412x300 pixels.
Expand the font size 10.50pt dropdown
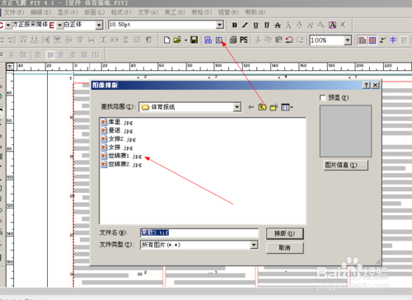[220, 25]
